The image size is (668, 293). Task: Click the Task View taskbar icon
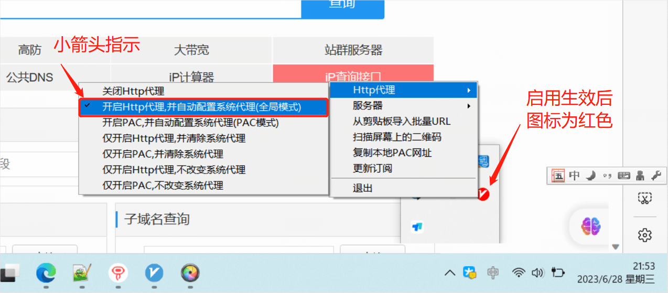coord(9,273)
